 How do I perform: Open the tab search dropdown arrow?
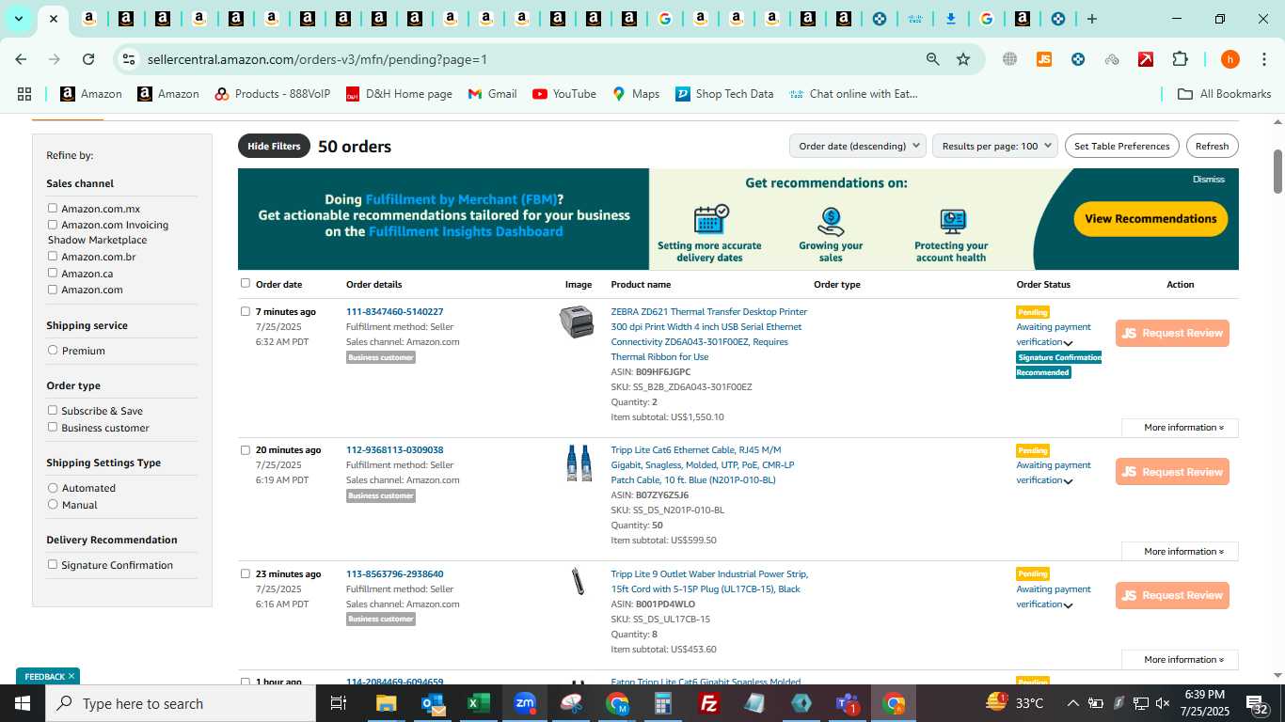coord(18,19)
